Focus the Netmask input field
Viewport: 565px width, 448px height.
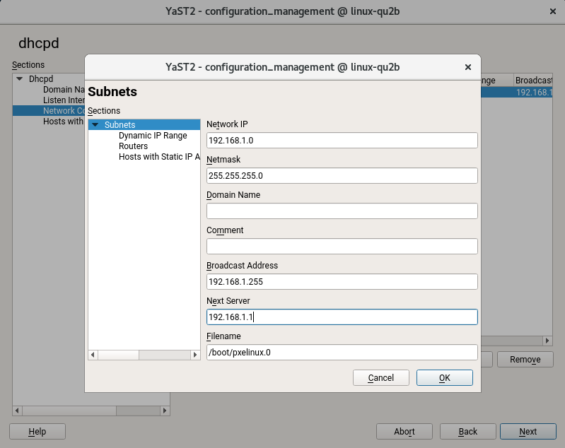(x=342, y=175)
